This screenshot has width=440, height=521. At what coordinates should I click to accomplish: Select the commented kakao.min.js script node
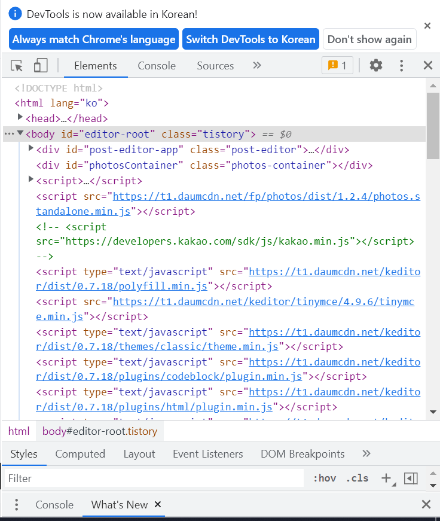(225, 242)
